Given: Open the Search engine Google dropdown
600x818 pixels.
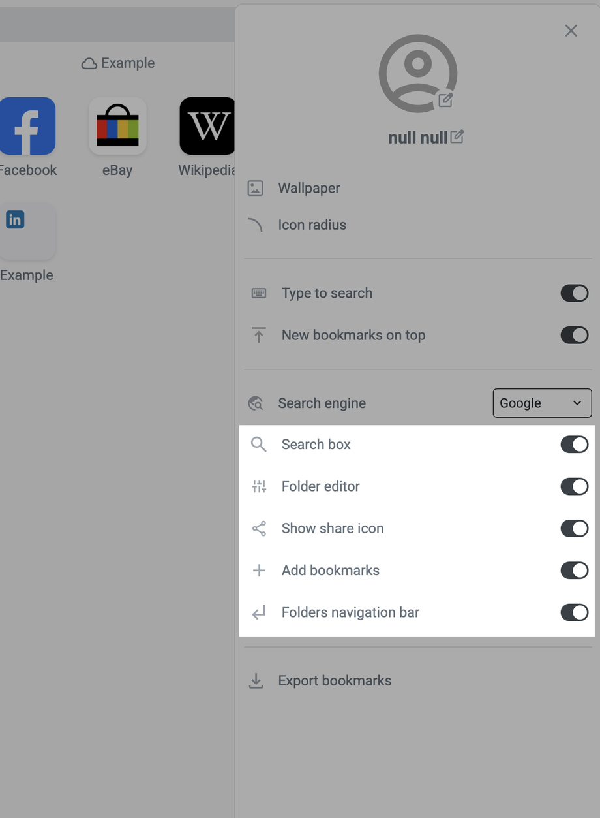Looking at the screenshot, I should 542,403.
